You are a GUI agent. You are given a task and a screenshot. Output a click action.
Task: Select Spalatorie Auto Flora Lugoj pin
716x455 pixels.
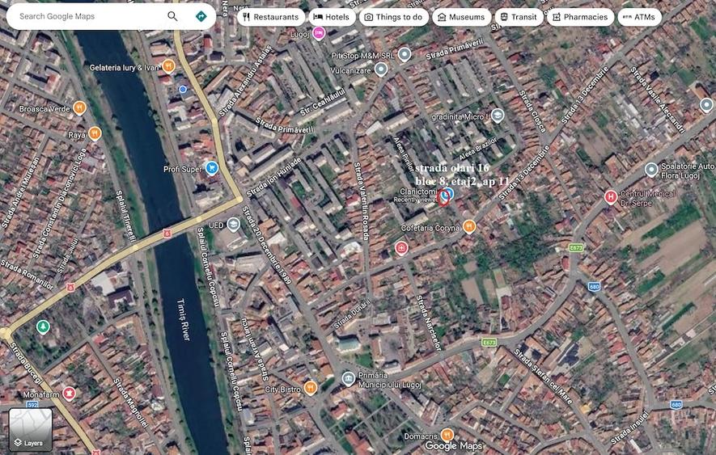coord(651,170)
